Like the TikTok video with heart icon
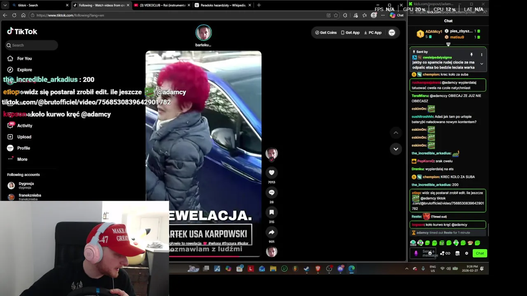The width and height of the screenshot is (527, 296). click(271, 173)
